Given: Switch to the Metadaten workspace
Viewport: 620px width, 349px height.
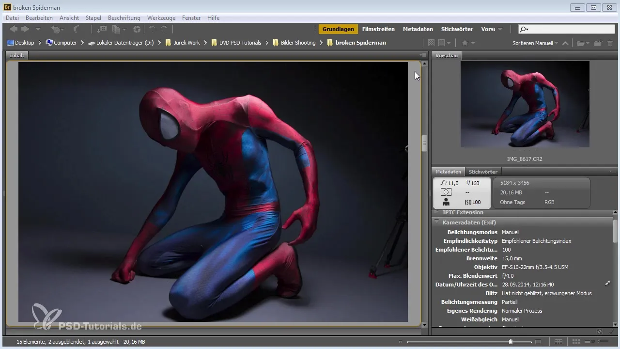Looking at the screenshot, I should coord(418,29).
